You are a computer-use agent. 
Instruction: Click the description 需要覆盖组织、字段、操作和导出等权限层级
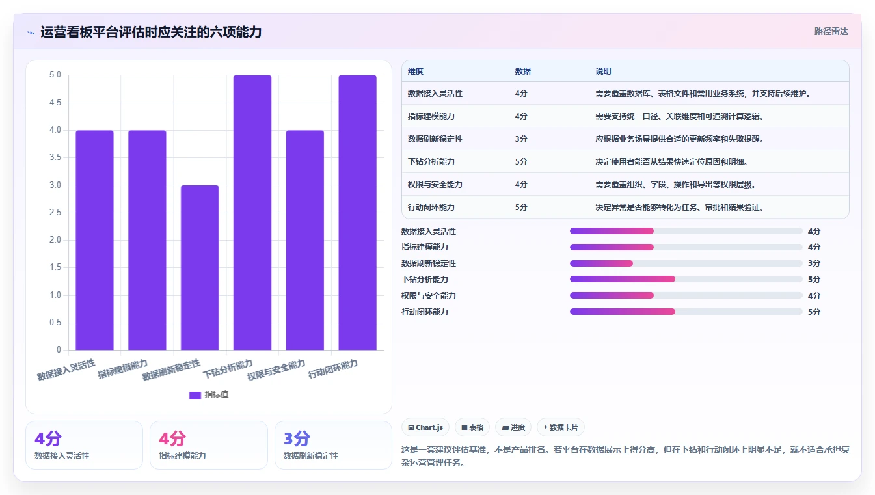[675, 185]
